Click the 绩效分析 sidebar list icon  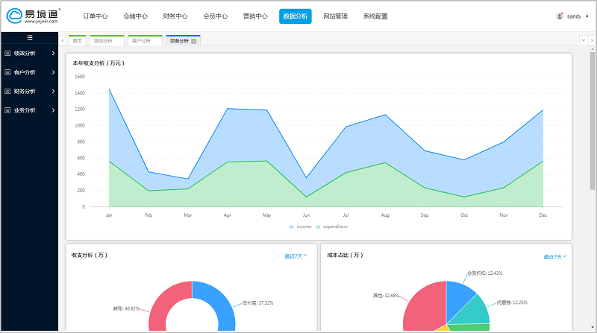pyautogui.click(x=7, y=53)
